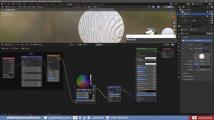Click the Sphere object breadcrumb in node editor
Viewport: 214px width, 120px height.
coord(5,48)
